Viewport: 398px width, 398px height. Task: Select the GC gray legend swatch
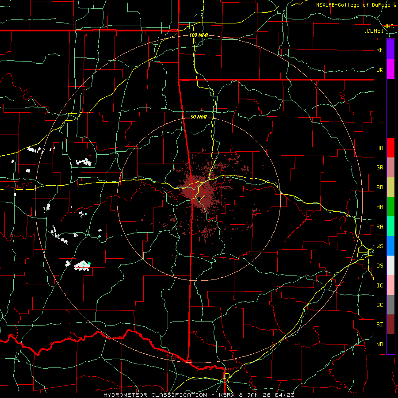coord(390,305)
